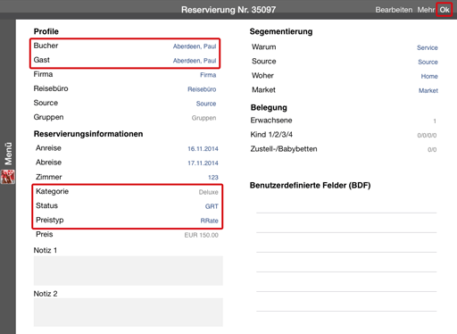
Task: Select Market segmentation value
Action: tap(428, 90)
